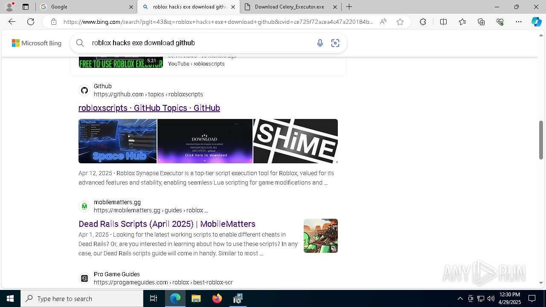Click the Bing URL in address bar
The width and height of the screenshot is (546, 307).
click(x=218, y=22)
